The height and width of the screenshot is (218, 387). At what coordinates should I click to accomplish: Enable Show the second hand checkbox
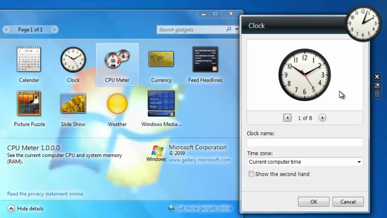251,174
